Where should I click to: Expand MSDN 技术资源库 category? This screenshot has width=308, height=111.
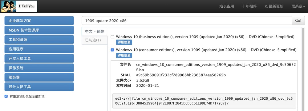39,30
